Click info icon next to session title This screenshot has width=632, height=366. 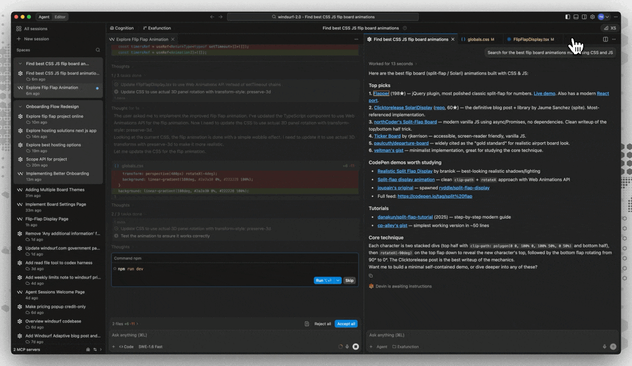(x=405, y=28)
